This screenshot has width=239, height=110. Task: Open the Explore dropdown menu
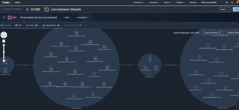(x=168, y=2)
